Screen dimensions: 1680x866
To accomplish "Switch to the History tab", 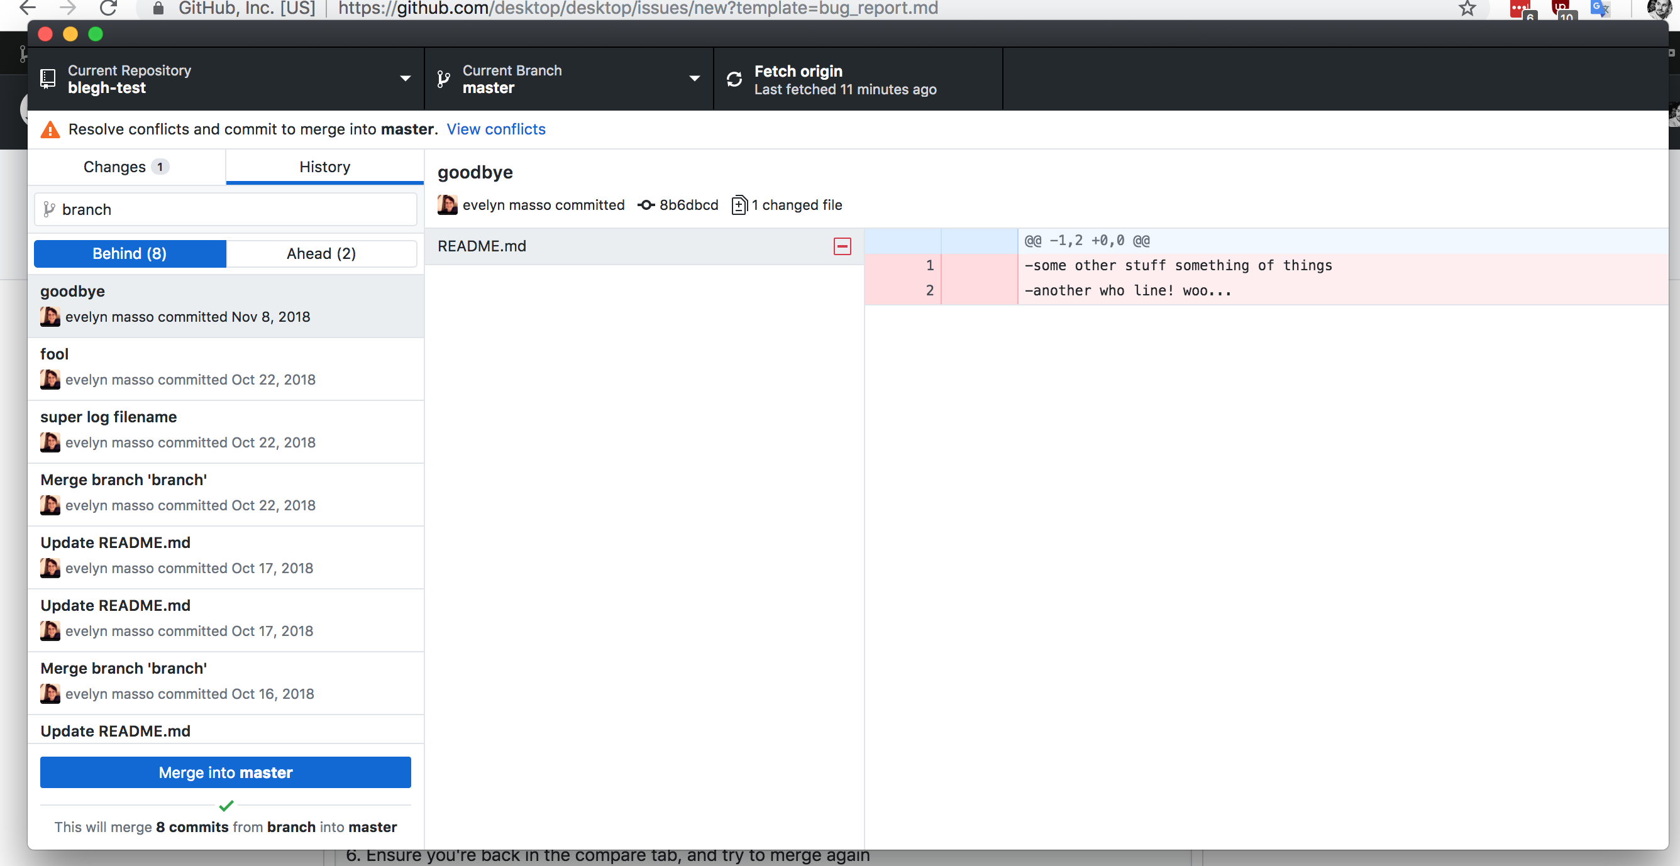I will pos(324,167).
